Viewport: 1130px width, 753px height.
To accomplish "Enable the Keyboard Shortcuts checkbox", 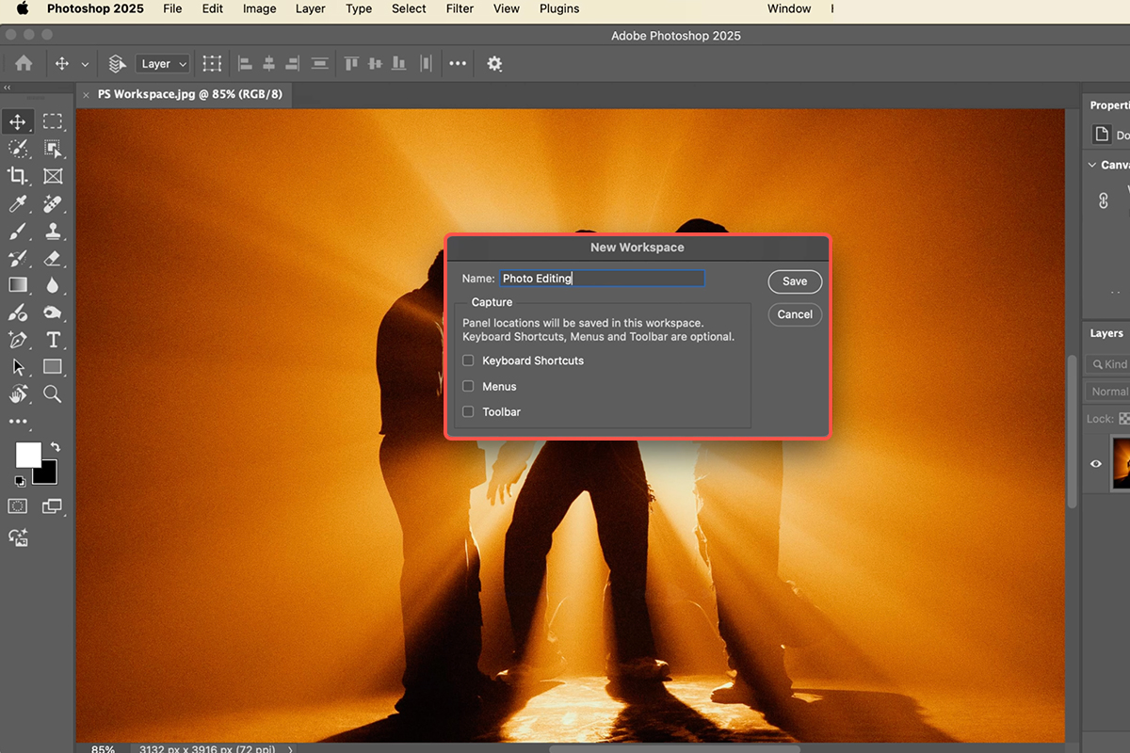I will click(x=468, y=360).
